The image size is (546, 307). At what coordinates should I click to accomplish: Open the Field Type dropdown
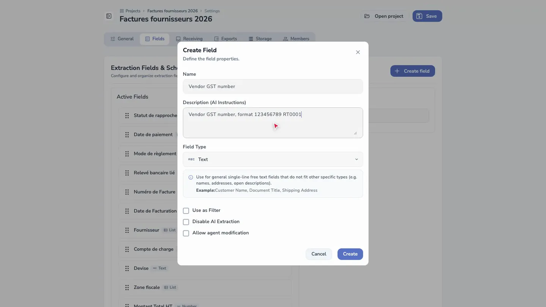pyautogui.click(x=273, y=160)
